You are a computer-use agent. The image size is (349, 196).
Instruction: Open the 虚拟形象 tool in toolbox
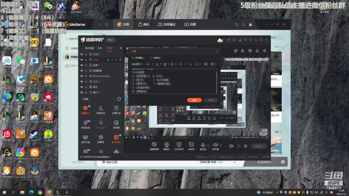(x=86, y=139)
